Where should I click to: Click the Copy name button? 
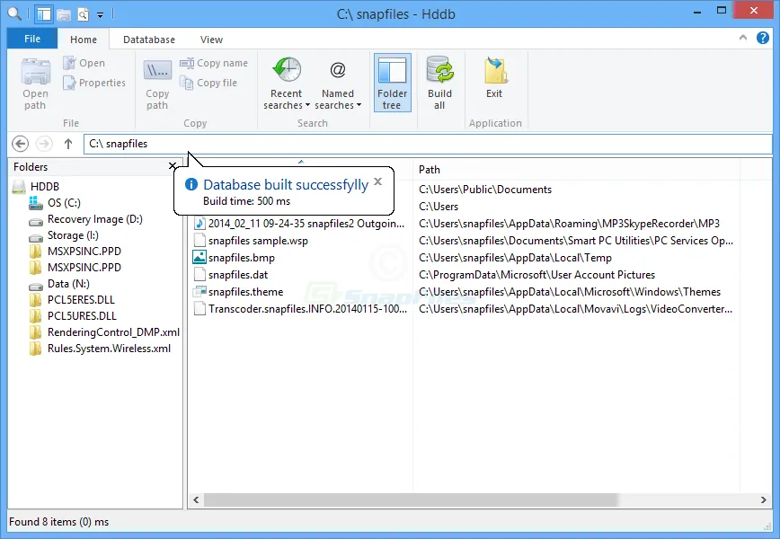pyautogui.click(x=213, y=63)
